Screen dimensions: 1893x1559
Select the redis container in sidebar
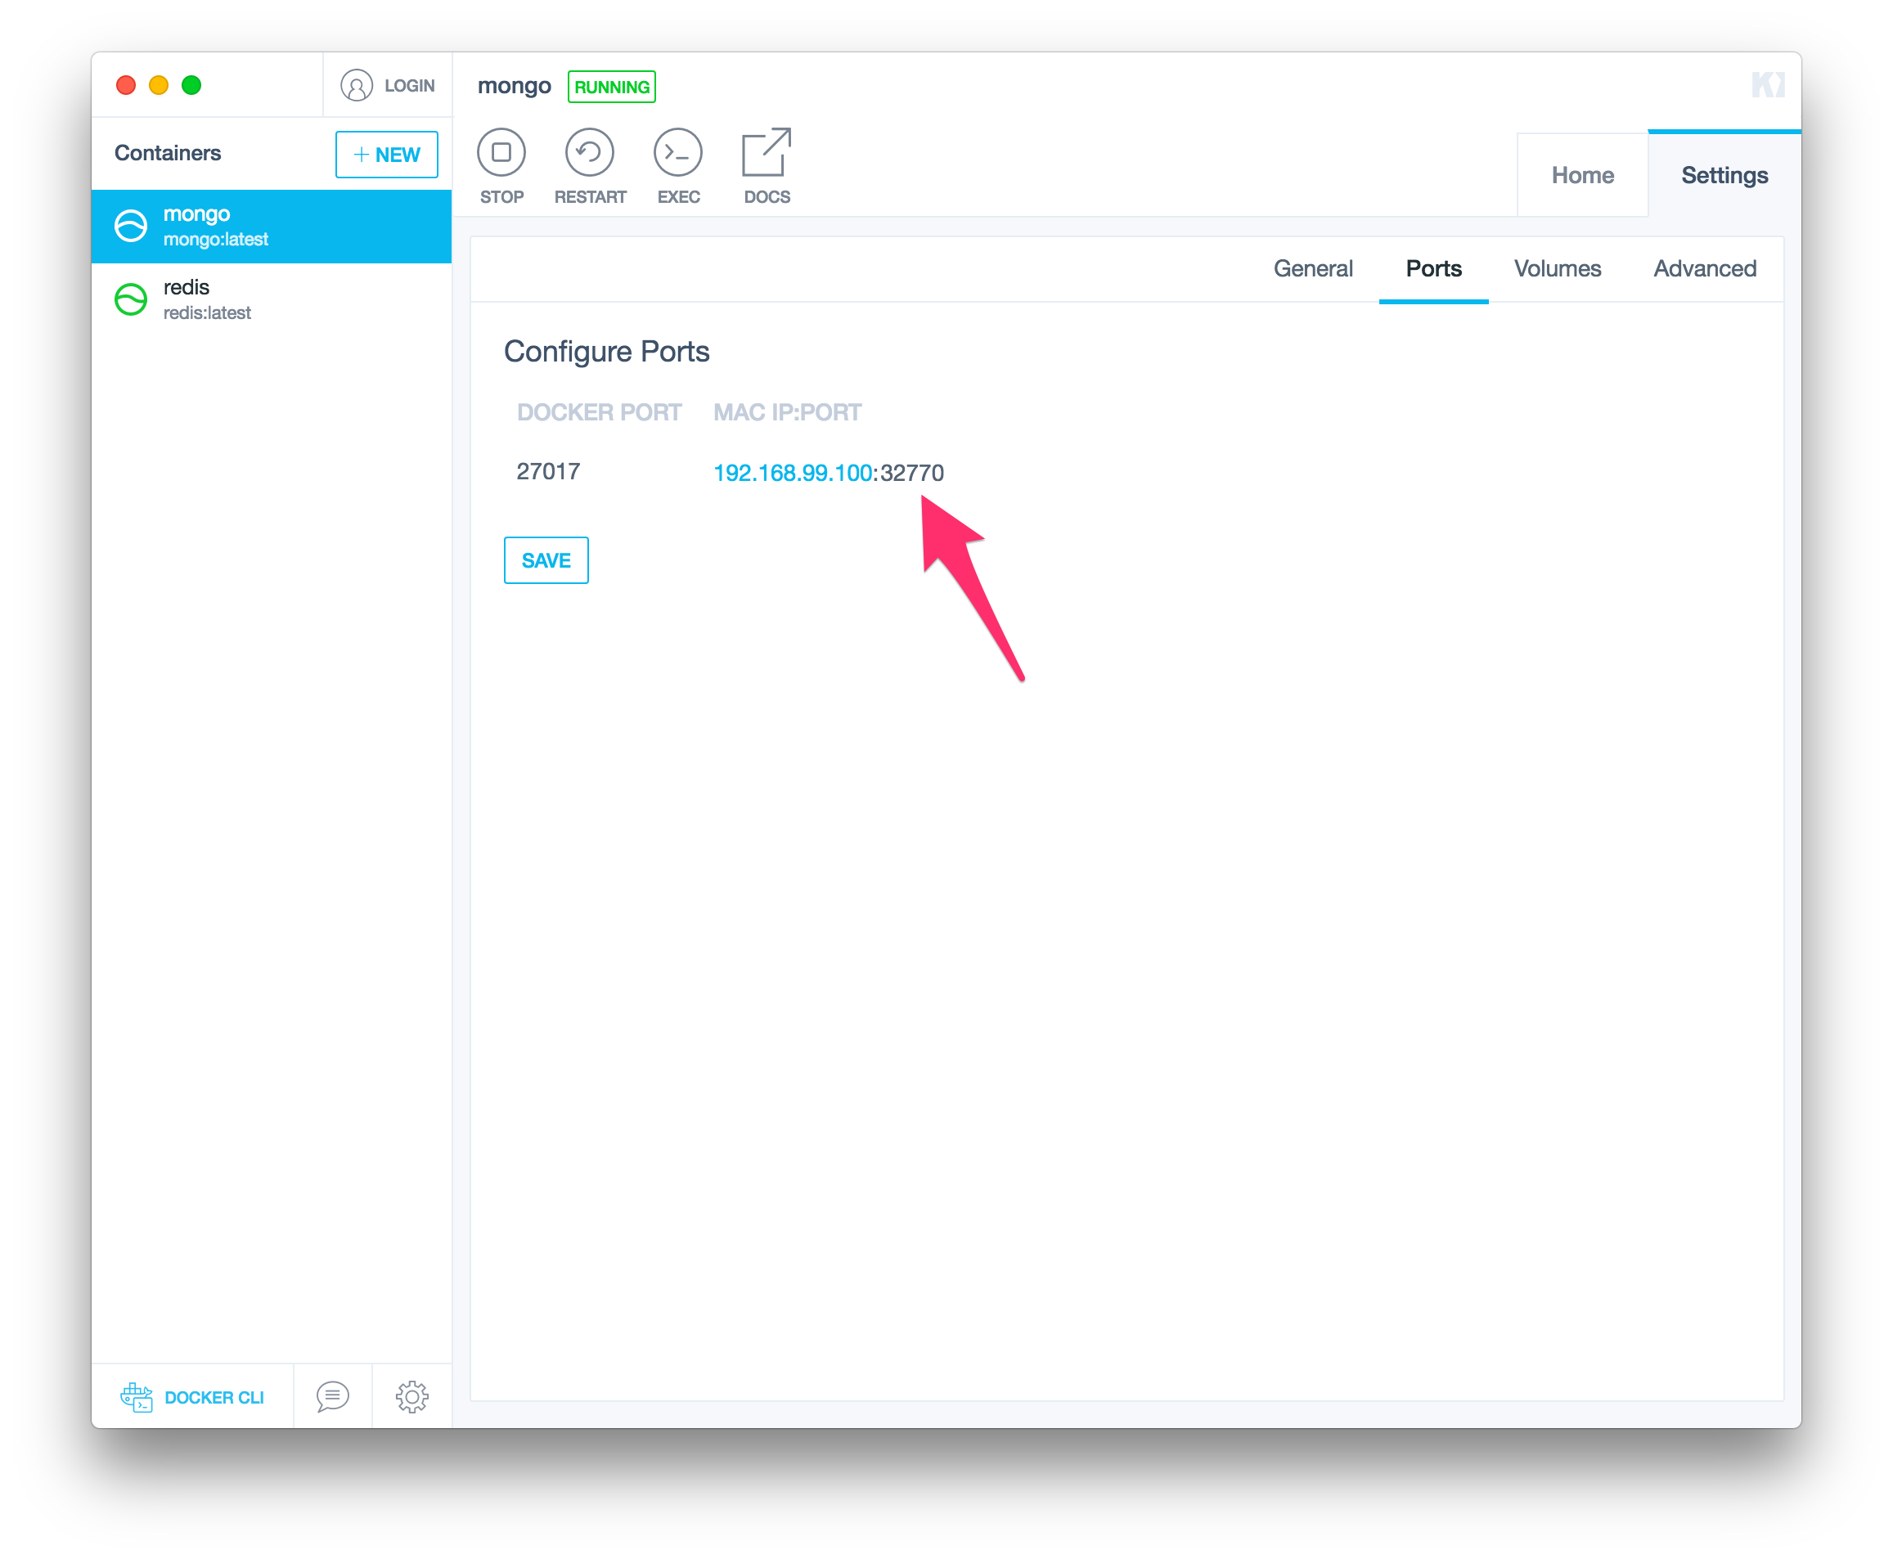(275, 299)
